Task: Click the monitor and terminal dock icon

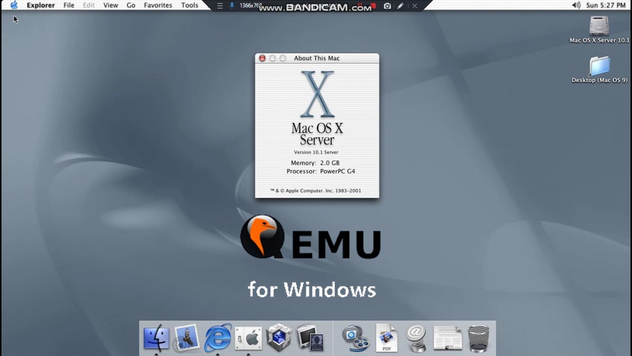Action: coord(310,338)
